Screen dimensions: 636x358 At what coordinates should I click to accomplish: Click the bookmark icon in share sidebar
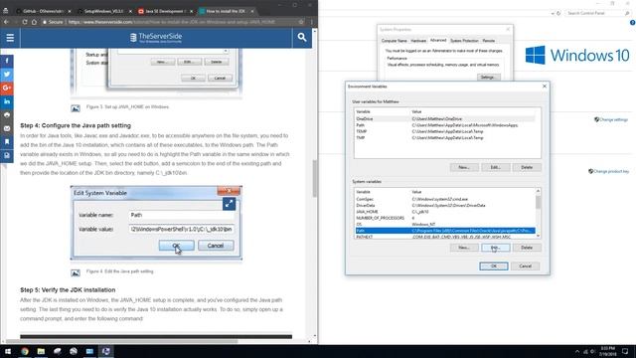(x=7, y=142)
